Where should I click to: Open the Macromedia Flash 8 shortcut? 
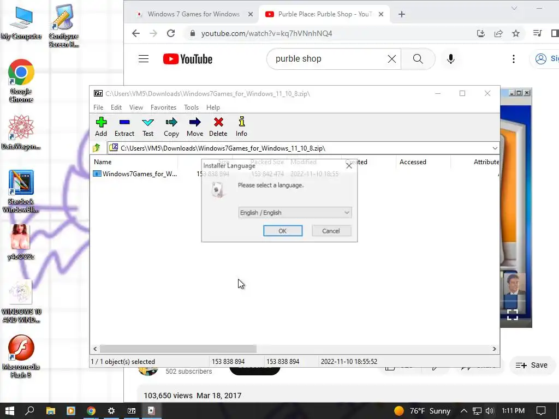coord(21,356)
